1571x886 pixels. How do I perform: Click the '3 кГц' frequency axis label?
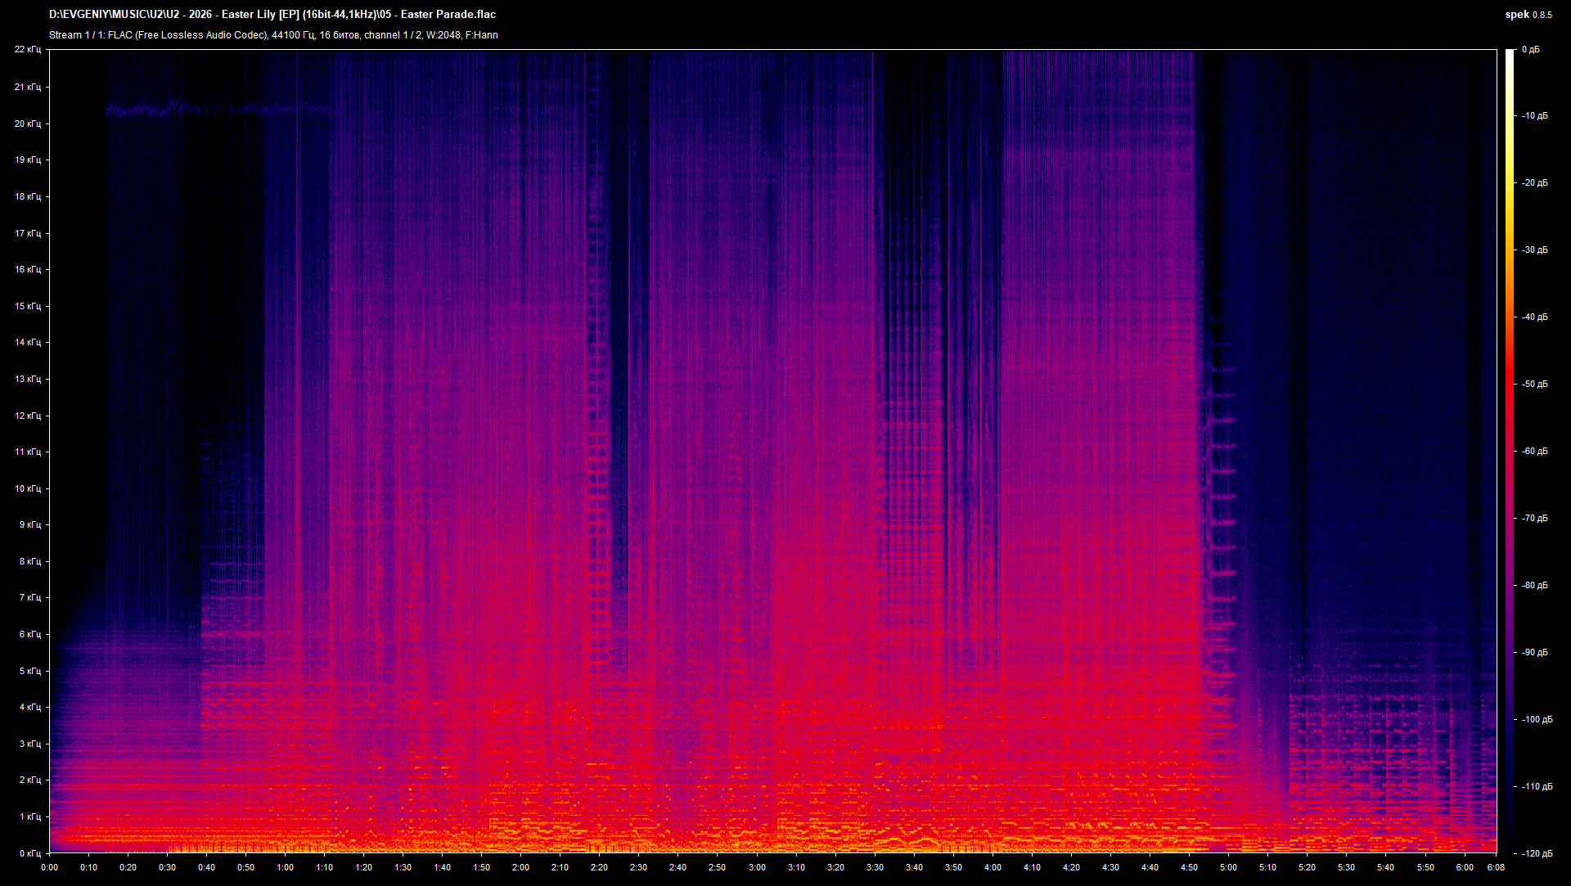(x=30, y=744)
